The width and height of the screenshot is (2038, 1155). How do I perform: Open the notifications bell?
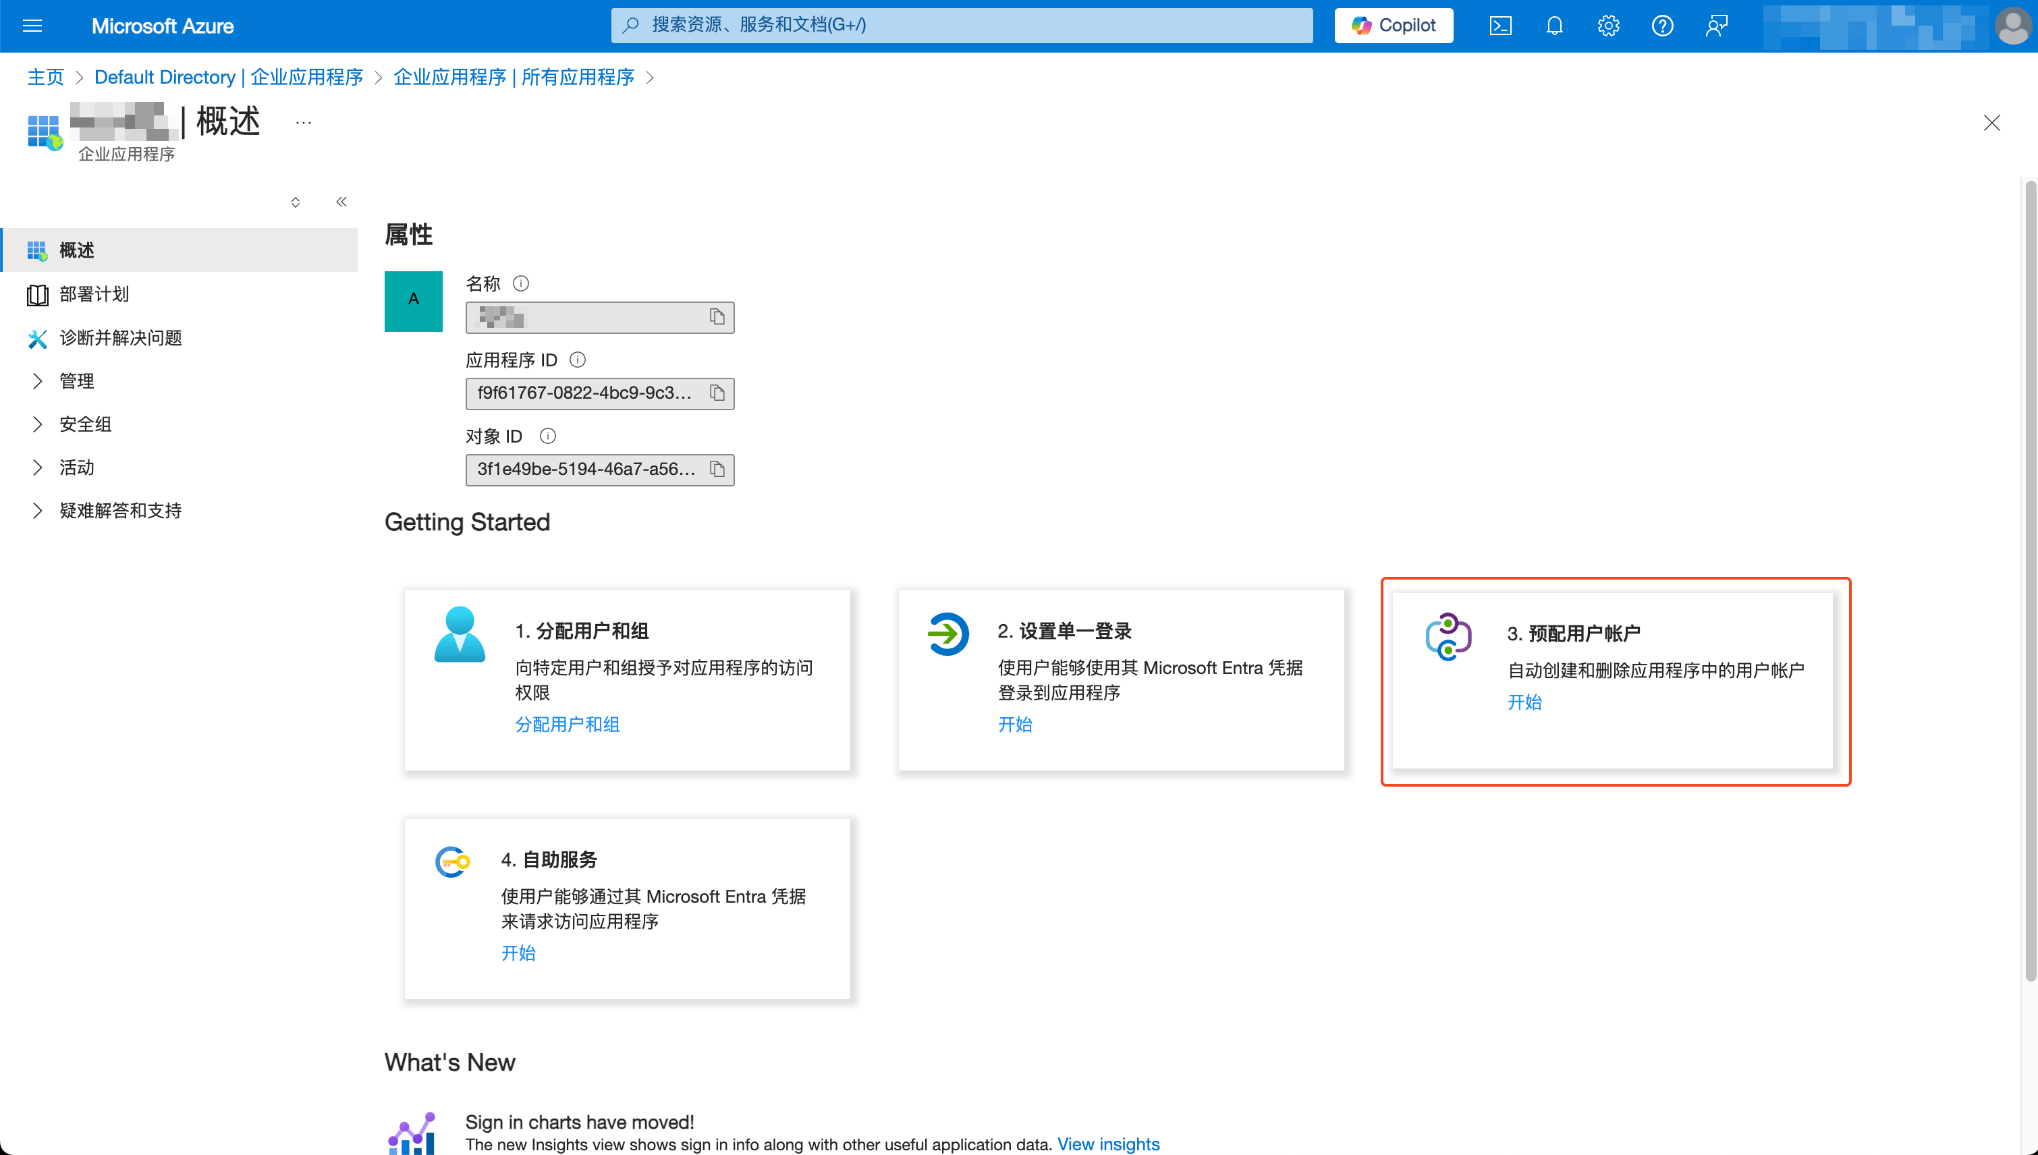(x=1553, y=26)
